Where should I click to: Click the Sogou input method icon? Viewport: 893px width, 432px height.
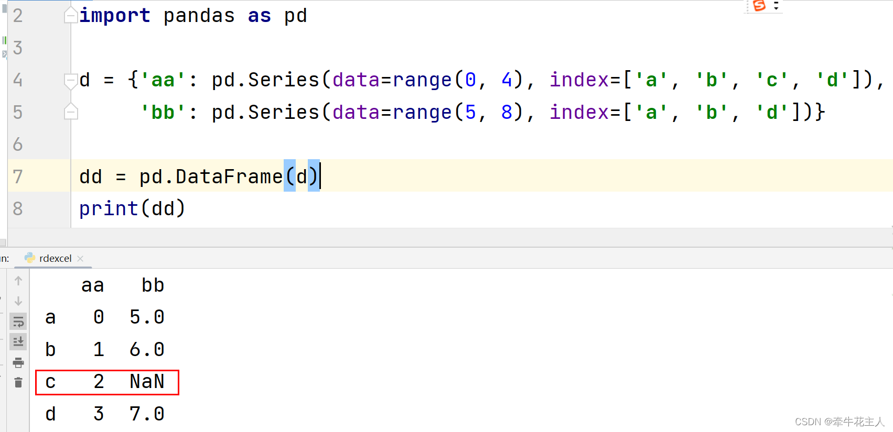759,6
